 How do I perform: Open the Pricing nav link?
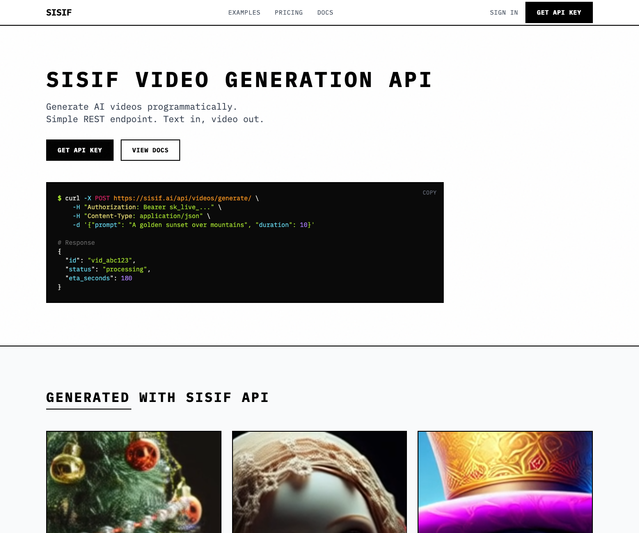point(288,12)
